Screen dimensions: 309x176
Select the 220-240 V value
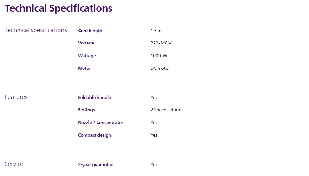pos(161,43)
